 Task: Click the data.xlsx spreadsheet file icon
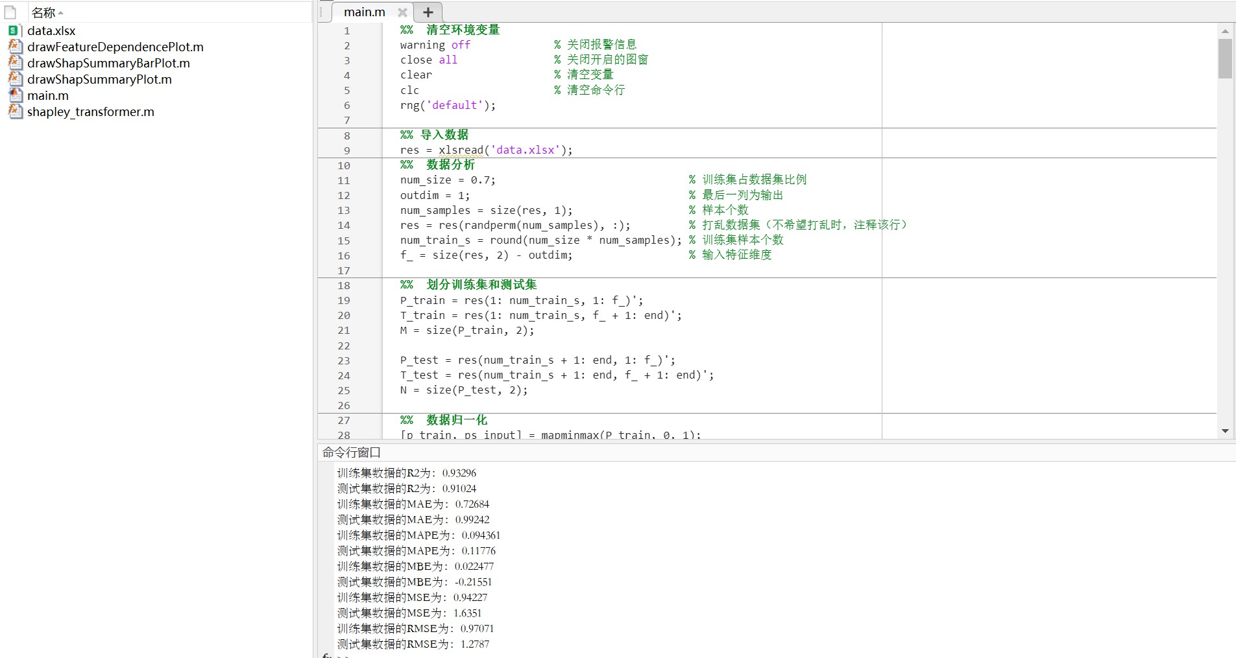pyautogui.click(x=14, y=30)
